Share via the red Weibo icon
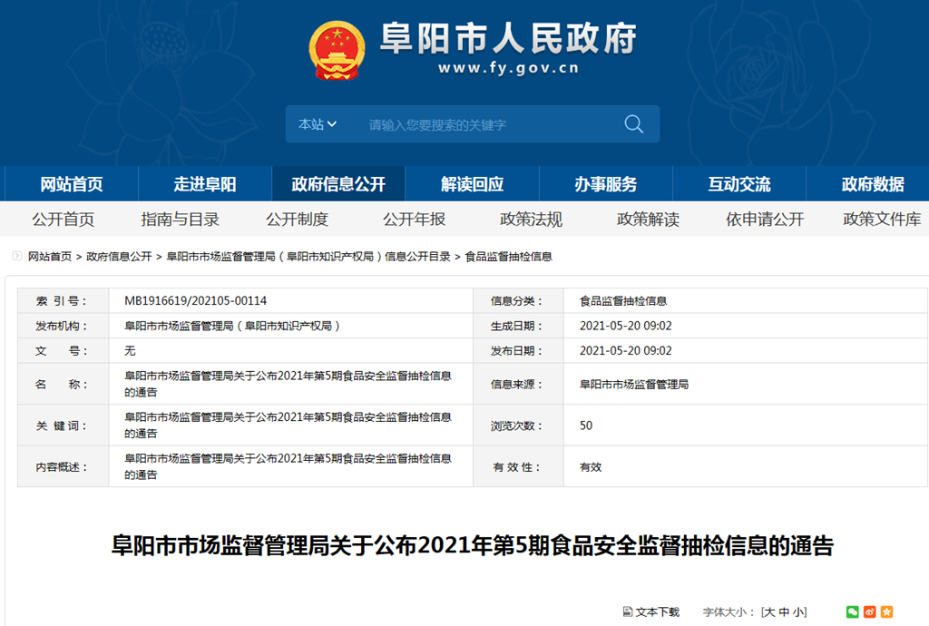 (870, 611)
